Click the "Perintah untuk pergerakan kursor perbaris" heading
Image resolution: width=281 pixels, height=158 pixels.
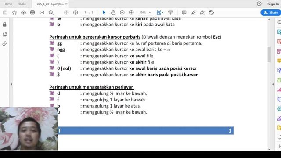click(95, 37)
